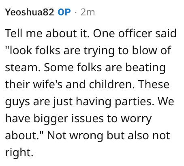Click the words "Not wrong but also not"
The height and width of the screenshot is (166, 184).
pyautogui.click(x=109, y=136)
